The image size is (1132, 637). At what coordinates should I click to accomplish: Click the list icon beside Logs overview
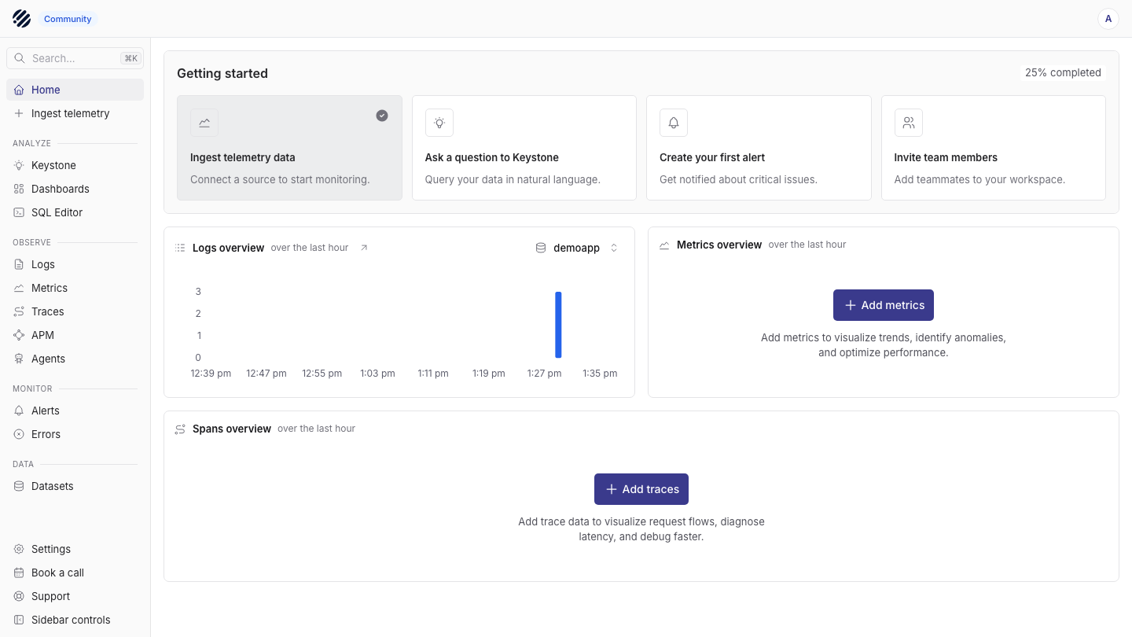point(180,248)
